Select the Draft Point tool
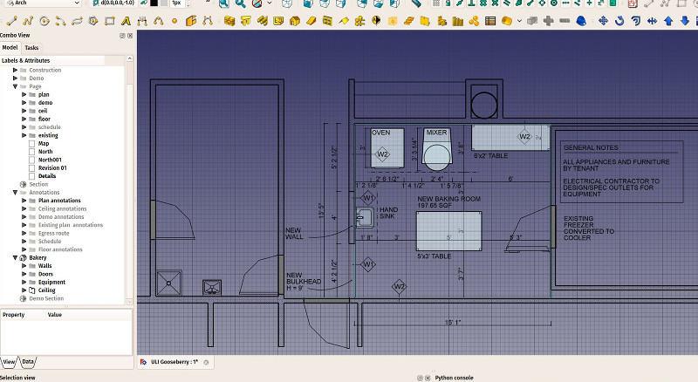 (174, 21)
